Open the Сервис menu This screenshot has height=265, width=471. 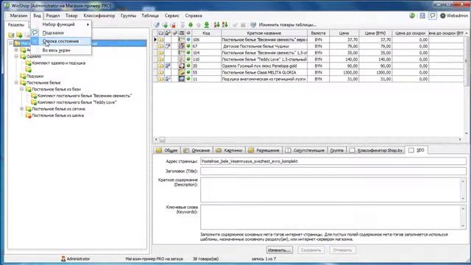171,15
